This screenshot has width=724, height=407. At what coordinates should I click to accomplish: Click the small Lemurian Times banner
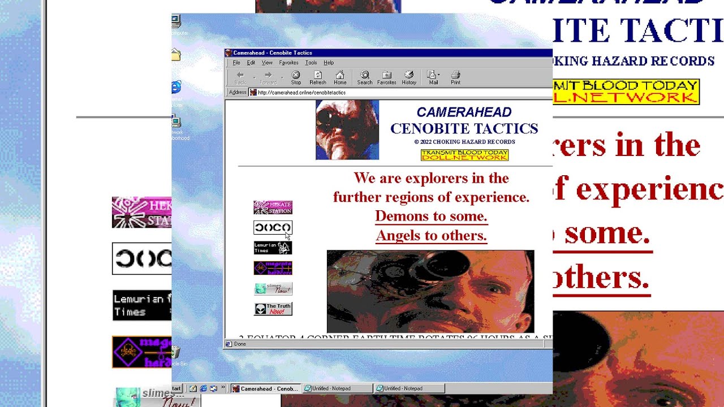(273, 248)
